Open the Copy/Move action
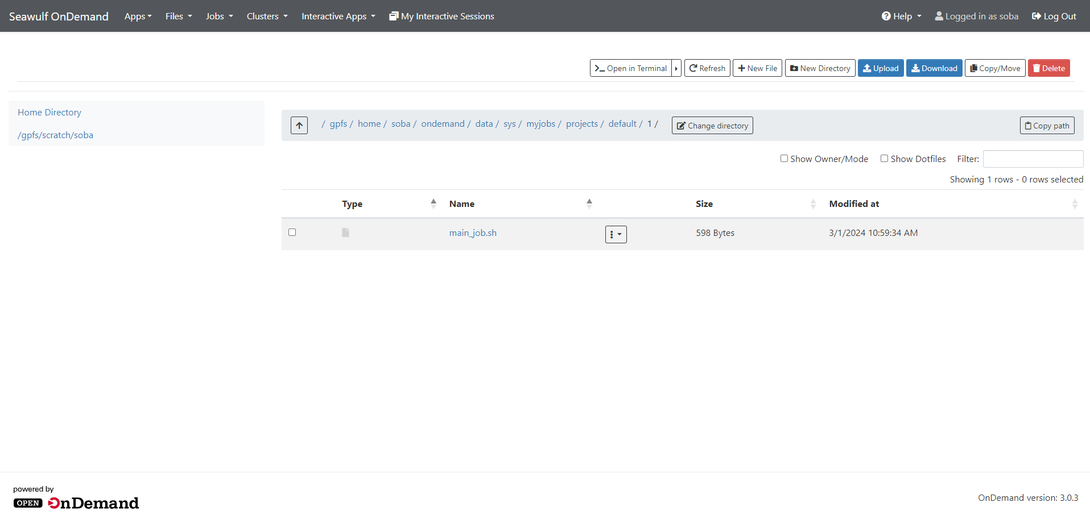This screenshot has height=519, width=1090. pyautogui.click(x=995, y=68)
